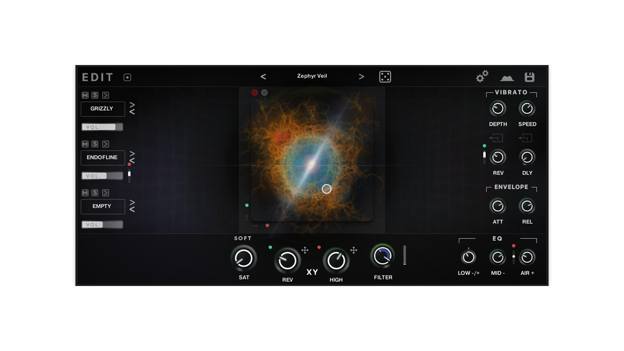Click the move-arrows icon beside HIGH knob
The height and width of the screenshot is (351, 624).
[354, 250]
